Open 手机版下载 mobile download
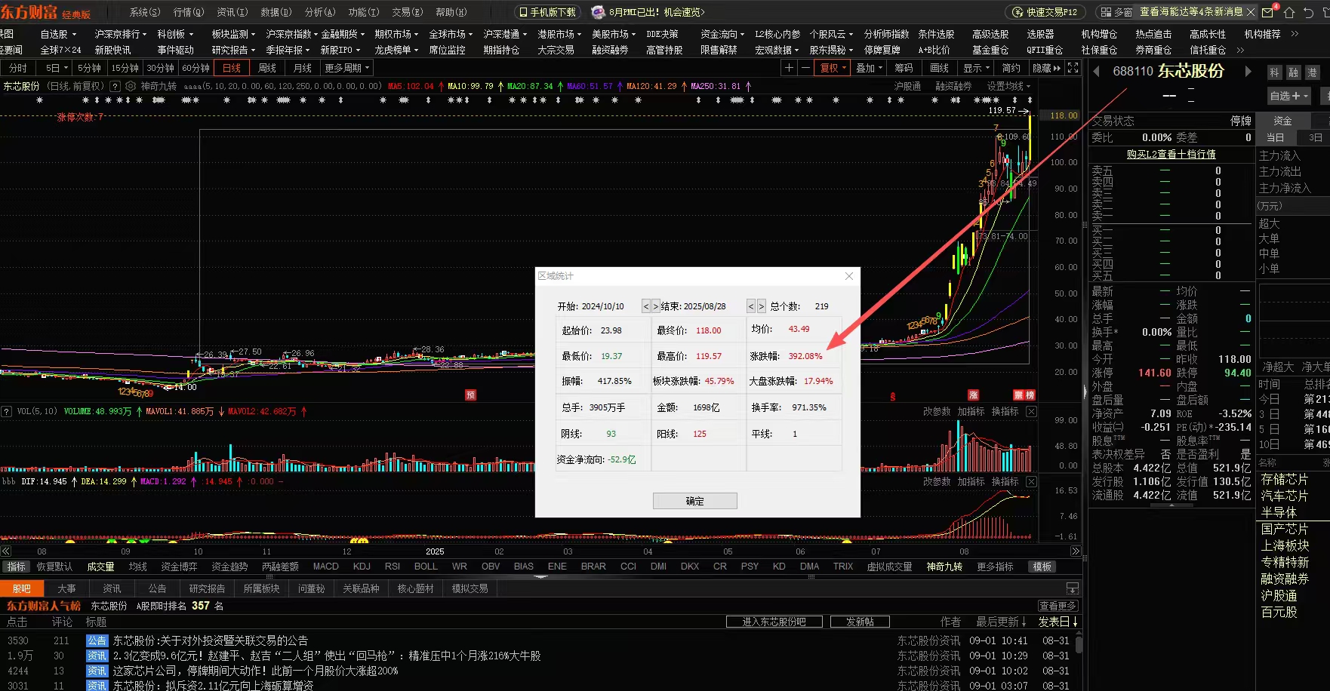 click(x=547, y=12)
